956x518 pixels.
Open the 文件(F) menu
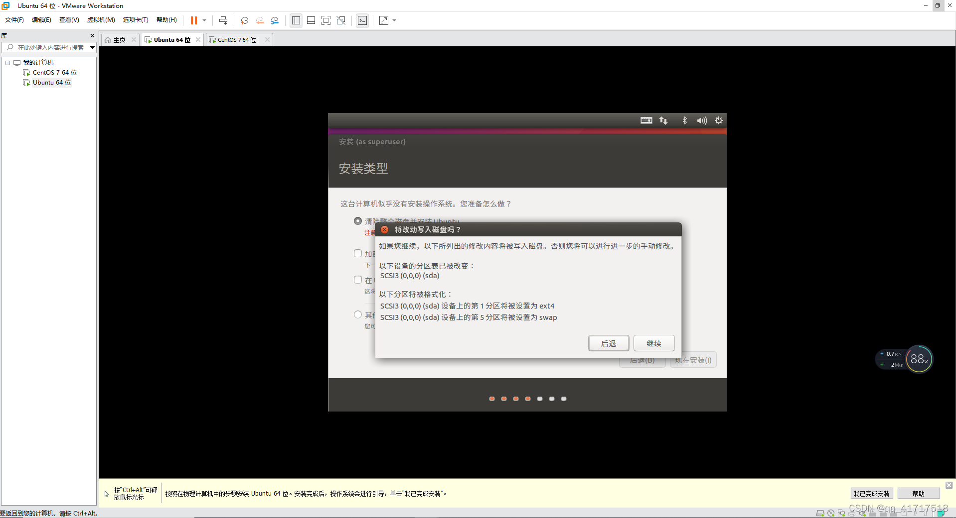[14, 20]
